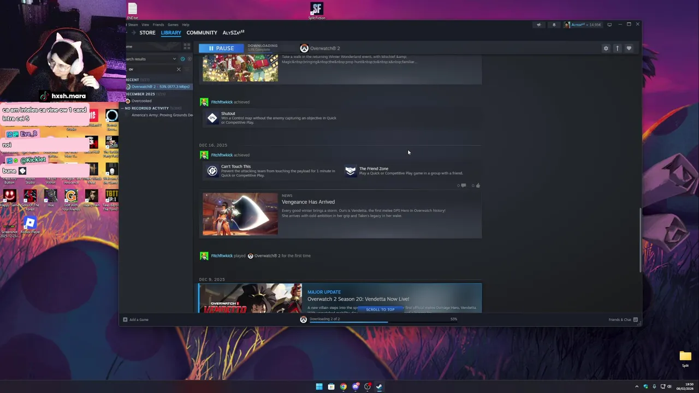This screenshot has width=699, height=393.
Task: Open the Store tab
Action: [147, 33]
